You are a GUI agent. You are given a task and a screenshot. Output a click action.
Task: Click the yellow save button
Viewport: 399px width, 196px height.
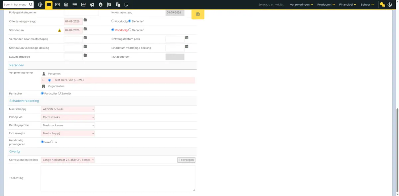pyautogui.click(x=198, y=14)
